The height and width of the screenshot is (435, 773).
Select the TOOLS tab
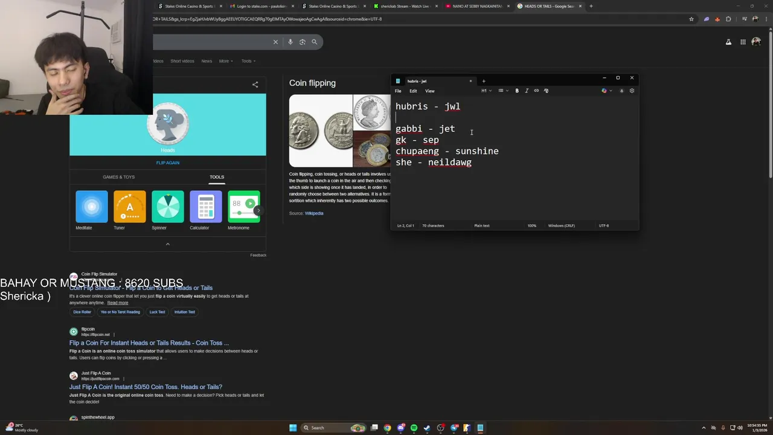(217, 177)
